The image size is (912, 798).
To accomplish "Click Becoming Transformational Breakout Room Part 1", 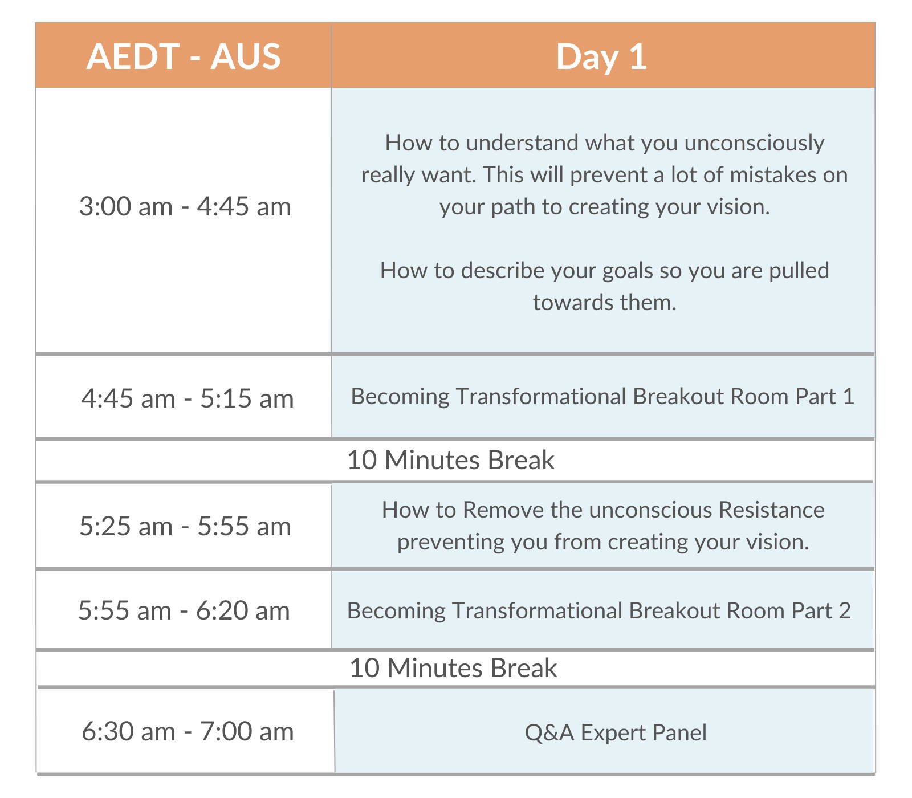I will pyautogui.click(x=602, y=396).
